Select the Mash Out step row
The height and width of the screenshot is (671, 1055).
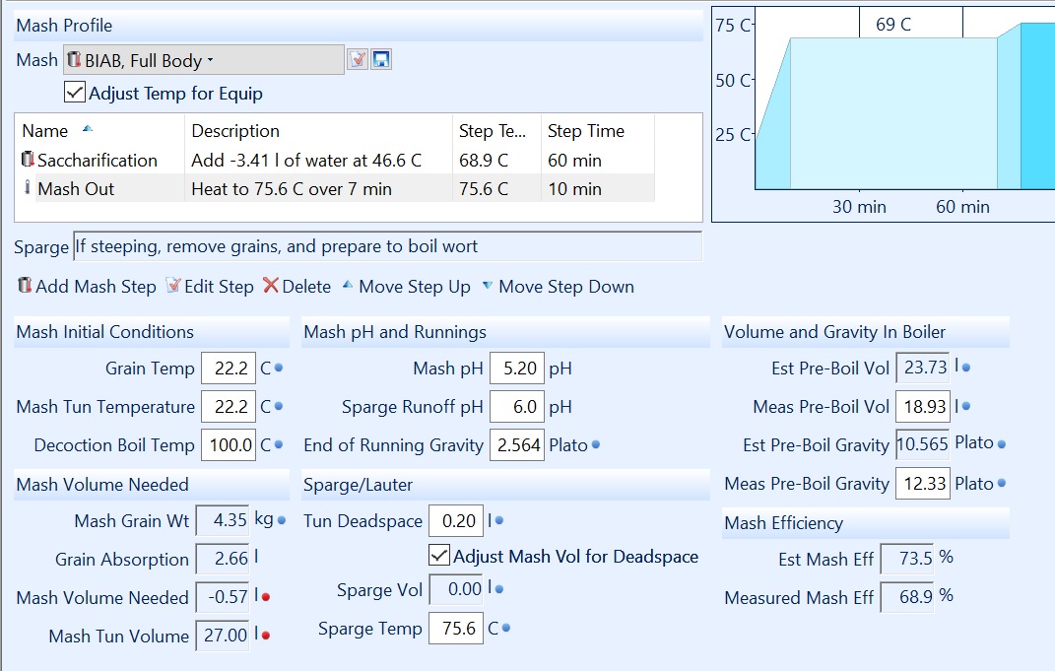(76, 188)
